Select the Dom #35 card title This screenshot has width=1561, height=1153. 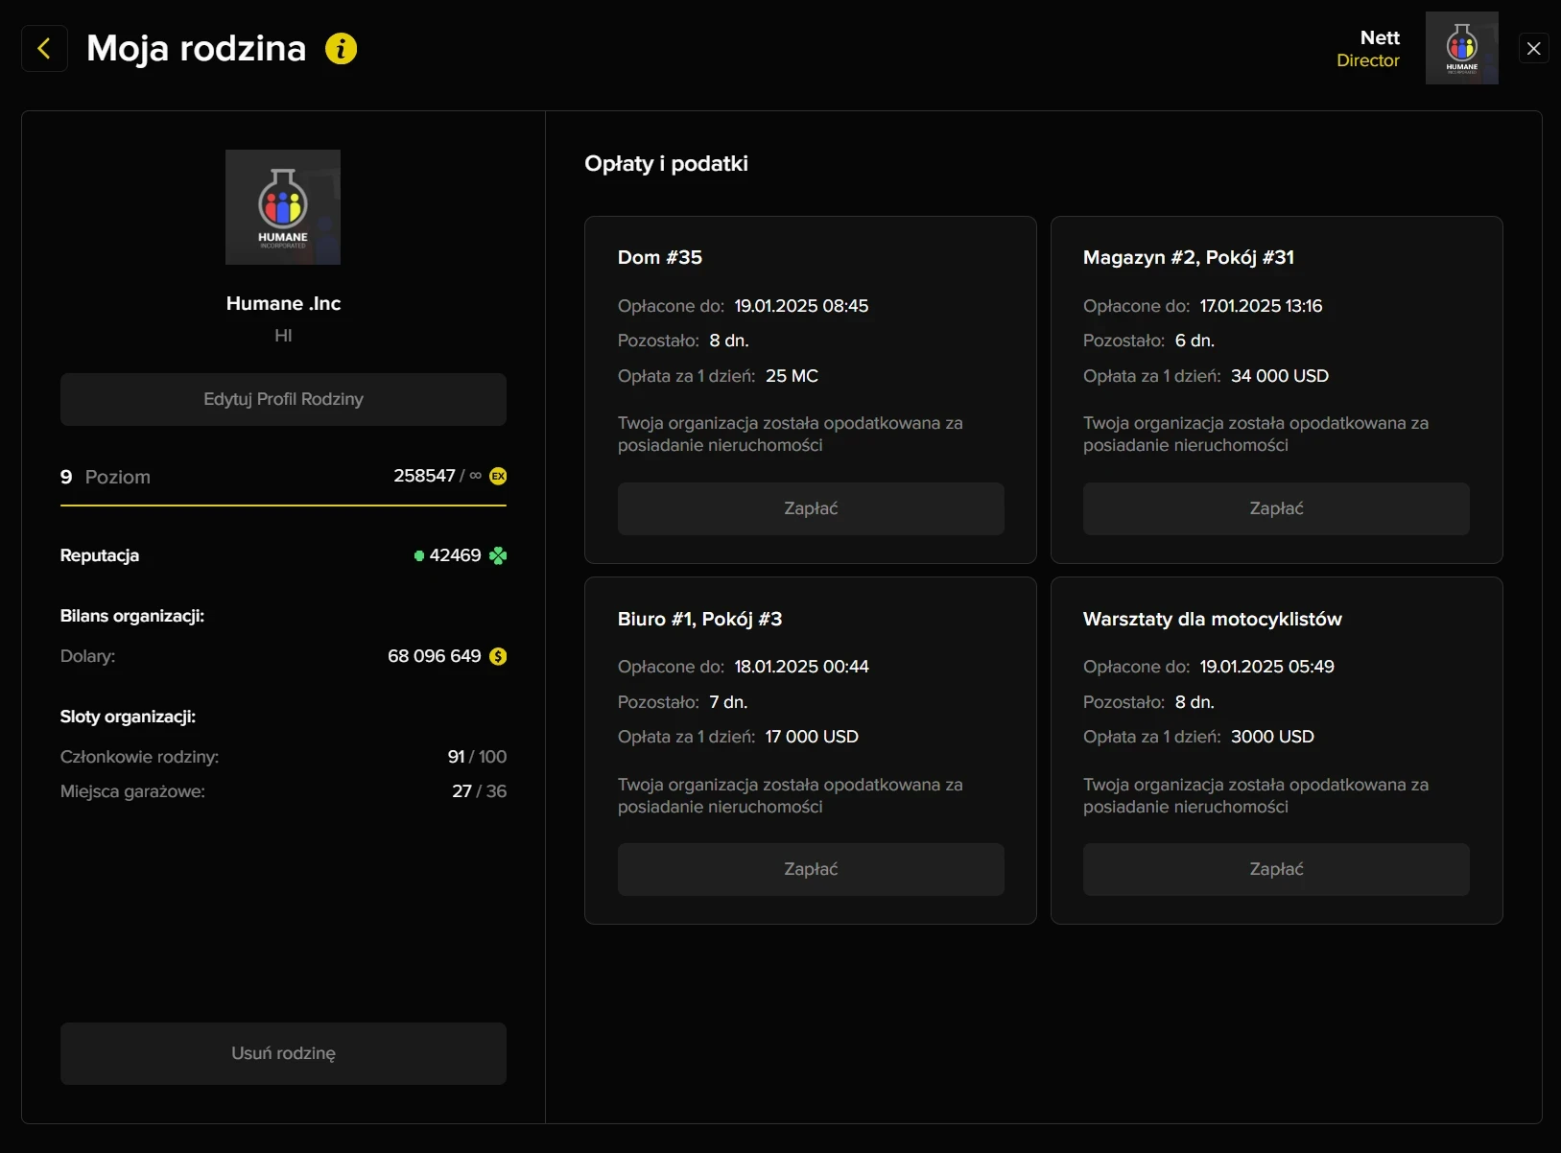660,257
